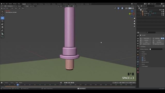Click the timeline pause playback button
Screen dimensions: 165x93
tap(69, 83)
